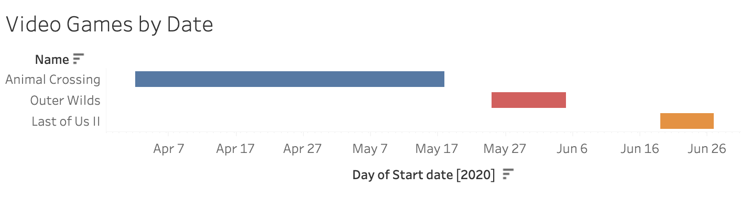The image size is (741, 198).
Task: Click the Apr 17 axis tick label
Action: coord(235,149)
